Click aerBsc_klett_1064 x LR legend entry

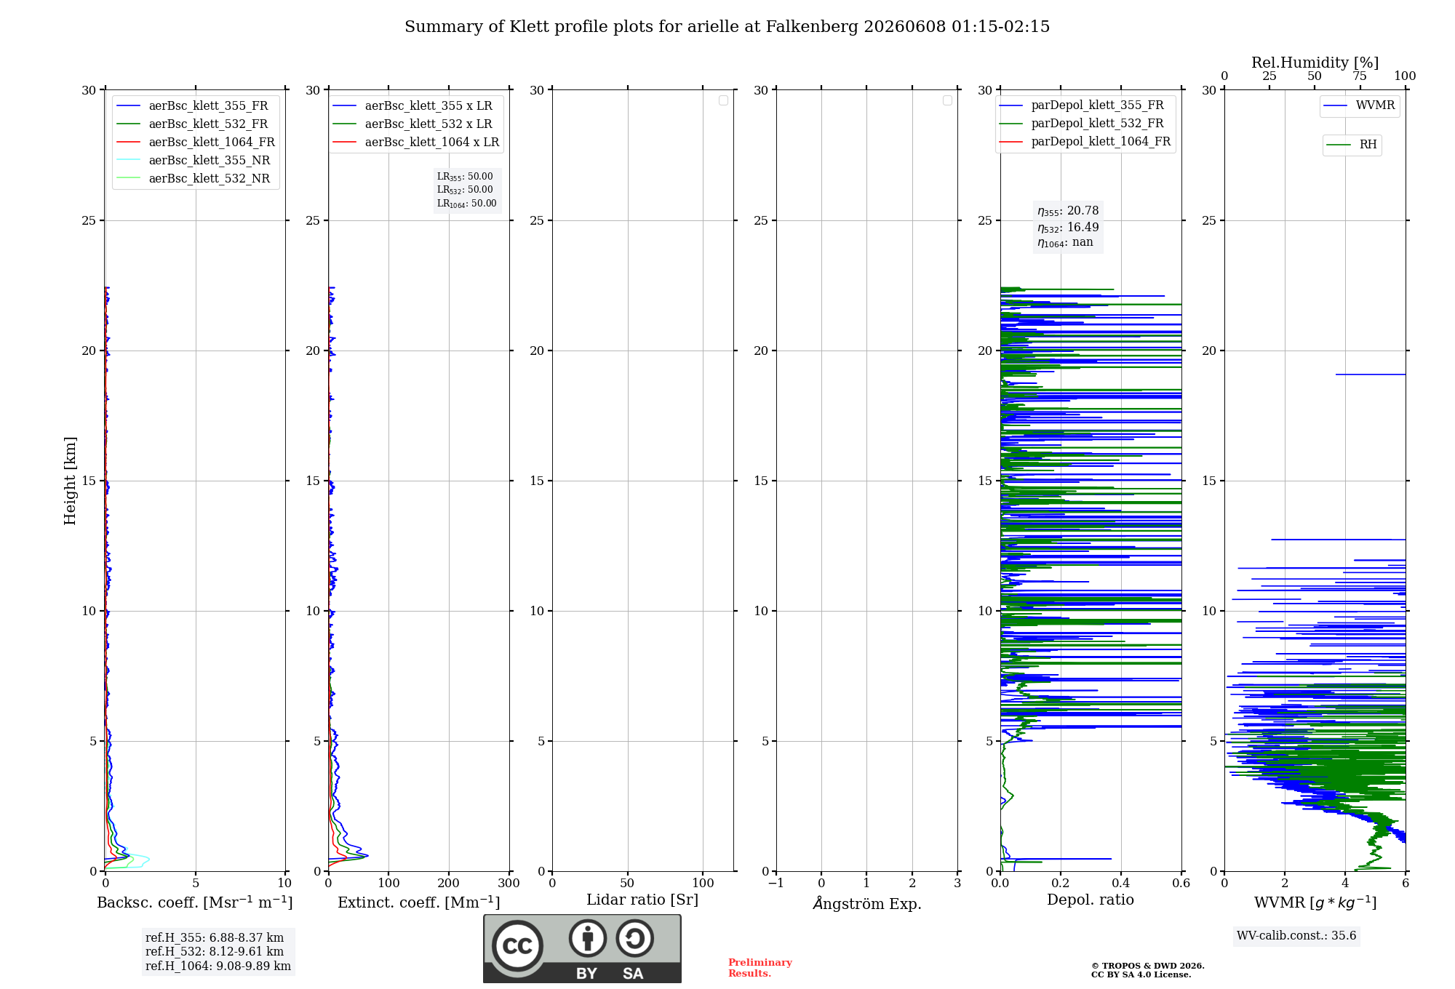[416, 142]
